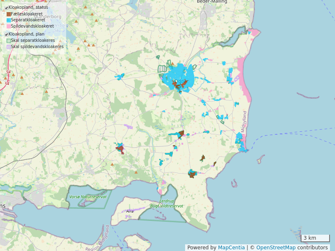Click the Skanderborg town label
This screenshot has height=251, width=335.
coord(47,17)
